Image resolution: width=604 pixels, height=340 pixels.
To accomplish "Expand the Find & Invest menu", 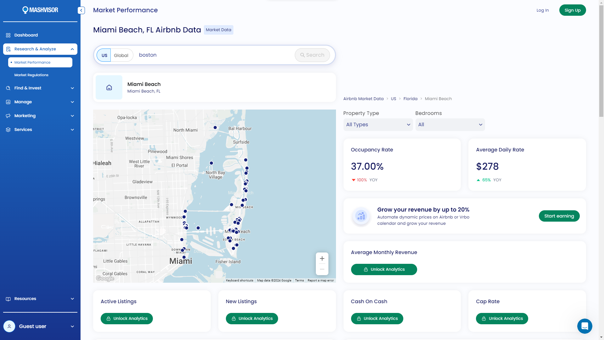I will pos(72,88).
